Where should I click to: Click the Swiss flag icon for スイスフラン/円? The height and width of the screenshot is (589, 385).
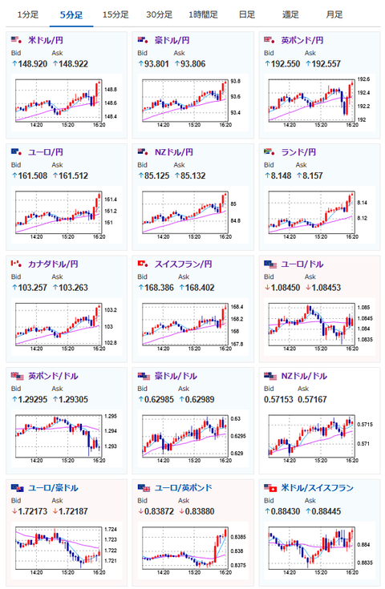pos(143,264)
